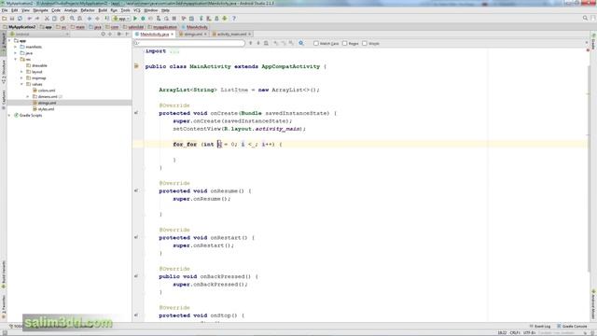The height and width of the screenshot is (336, 597).
Task: Expand the java folder node
Action: [x=16, y=53]
